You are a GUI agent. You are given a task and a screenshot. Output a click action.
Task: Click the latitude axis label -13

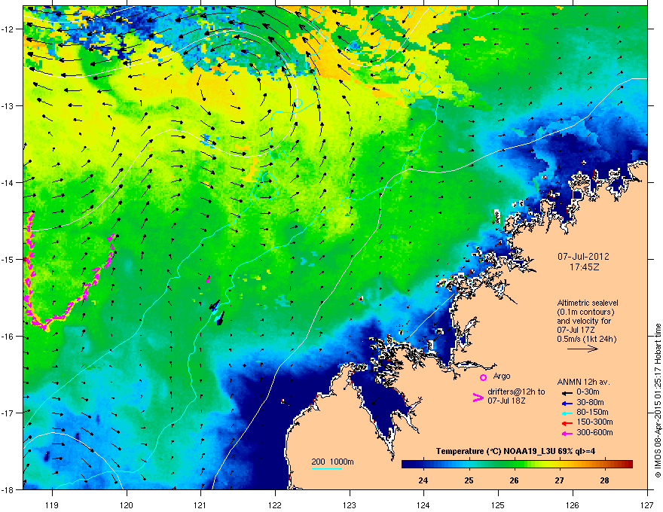tap(8, 105)
